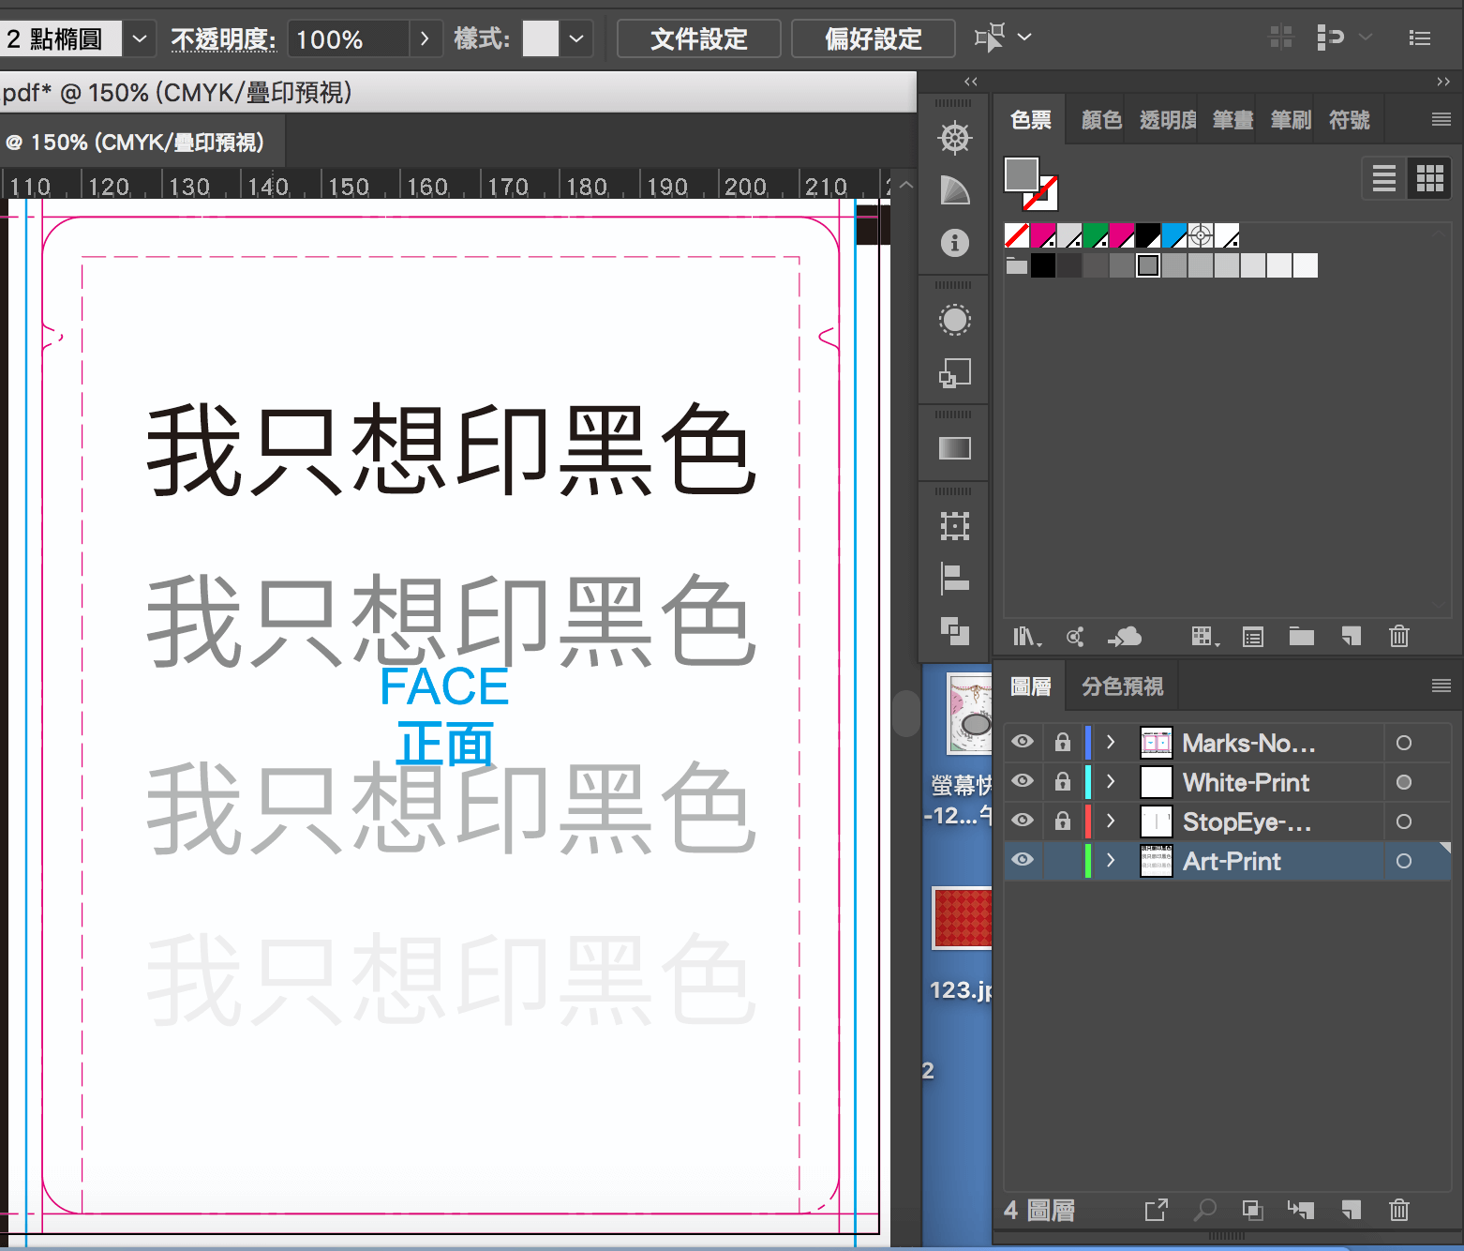Switch to the 符號 panel tab

point(1350,119)
